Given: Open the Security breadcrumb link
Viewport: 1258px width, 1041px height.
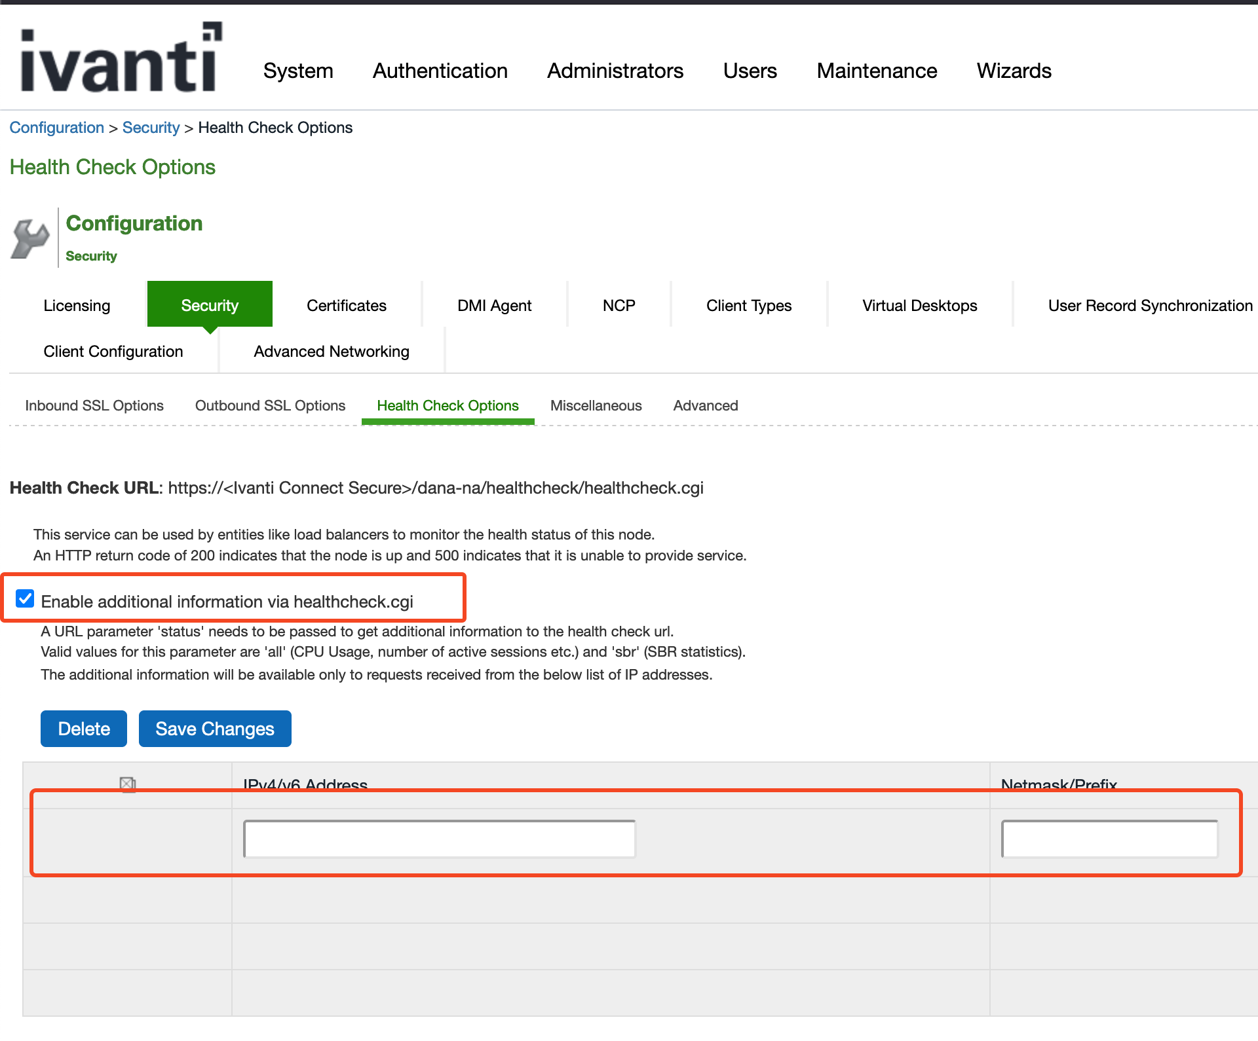Looking at the screenshot, I should [151, 127].
